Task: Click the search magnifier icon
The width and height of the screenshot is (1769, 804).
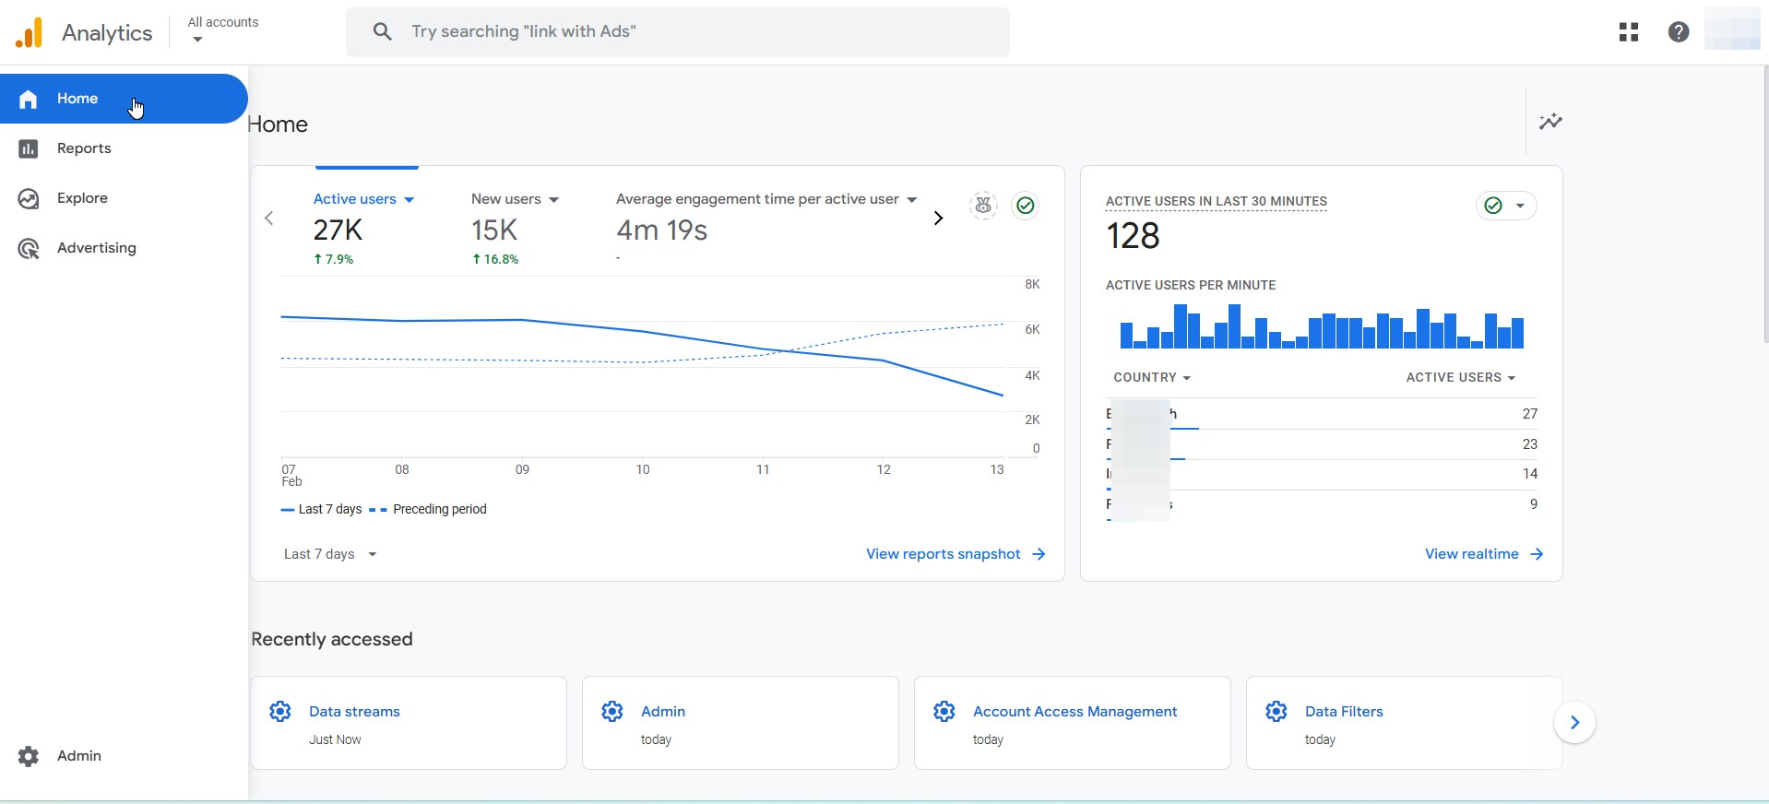Action: pos(382,32)
